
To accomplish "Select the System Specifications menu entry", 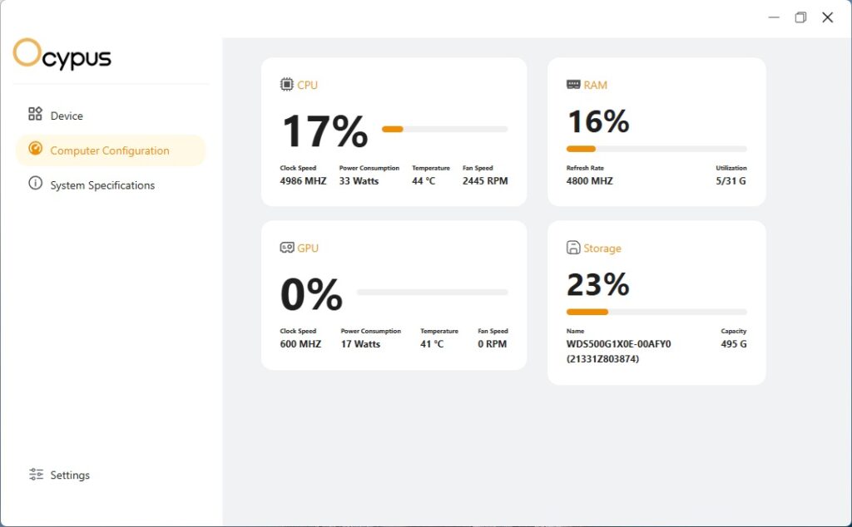I will [92, 185].
